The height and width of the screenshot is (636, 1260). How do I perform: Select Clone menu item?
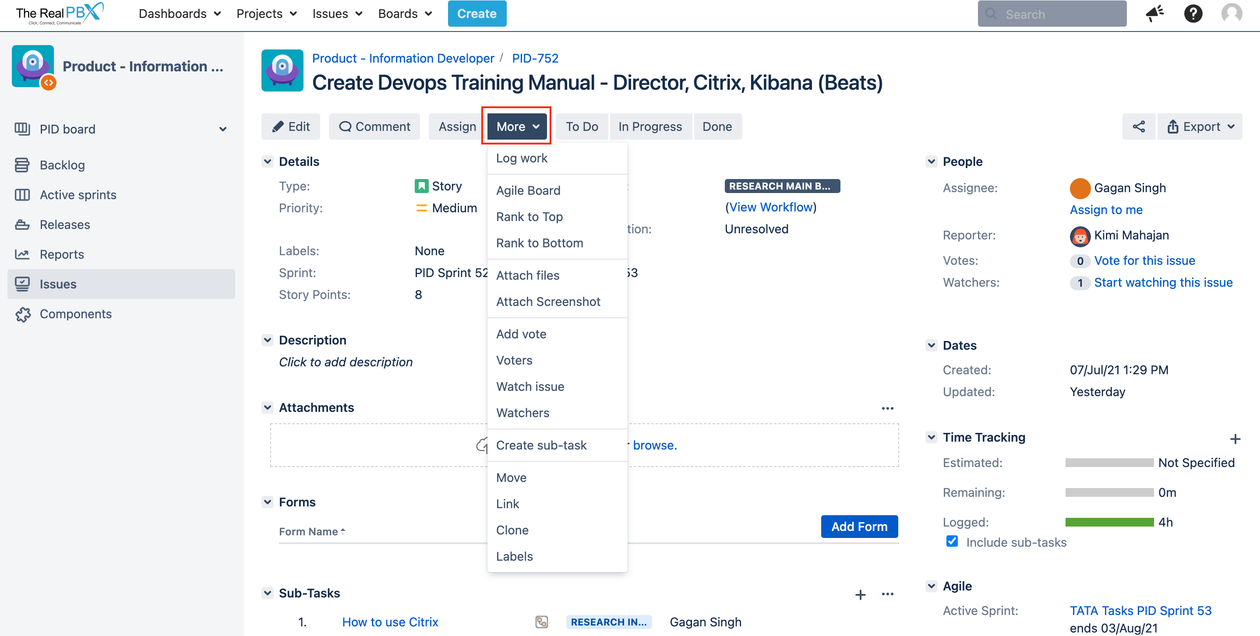(x=557, y=530)
